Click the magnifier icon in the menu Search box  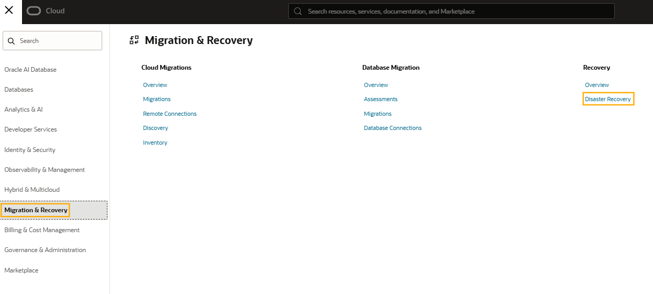(x=11, y=41)
